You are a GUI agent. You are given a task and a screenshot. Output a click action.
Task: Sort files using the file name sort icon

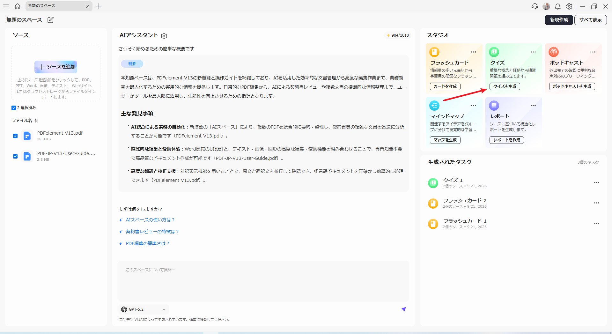click(36, 121)
